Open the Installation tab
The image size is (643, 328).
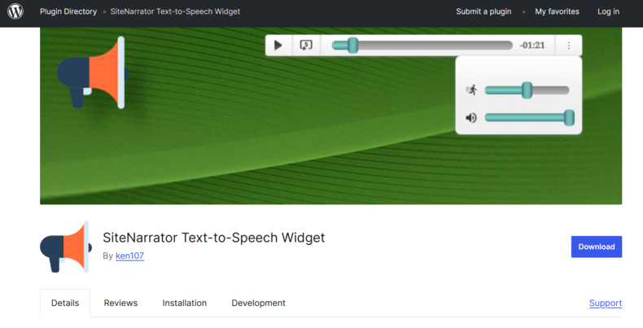click(x=185, y=303)
